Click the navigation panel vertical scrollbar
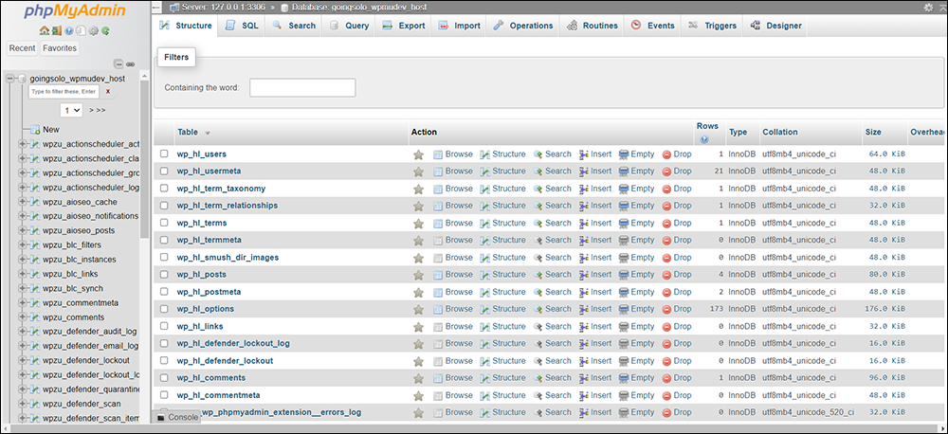This screenshot has height=434, width=948. point(144,160)
